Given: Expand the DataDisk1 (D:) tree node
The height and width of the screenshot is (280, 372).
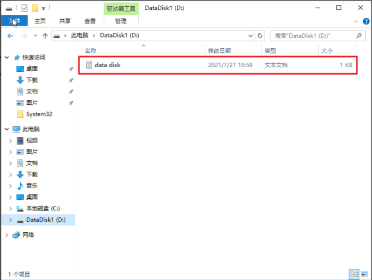Looking at the screenshot, I should [10, 220].
